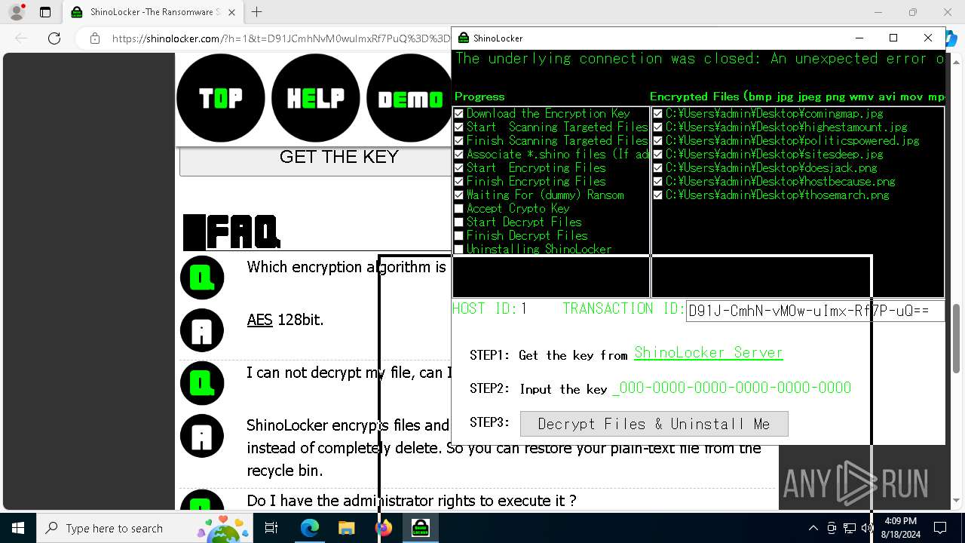Click the Q icon beside encryption algorithm question
This screenshot has width=965, height=543.
point(202,278)
